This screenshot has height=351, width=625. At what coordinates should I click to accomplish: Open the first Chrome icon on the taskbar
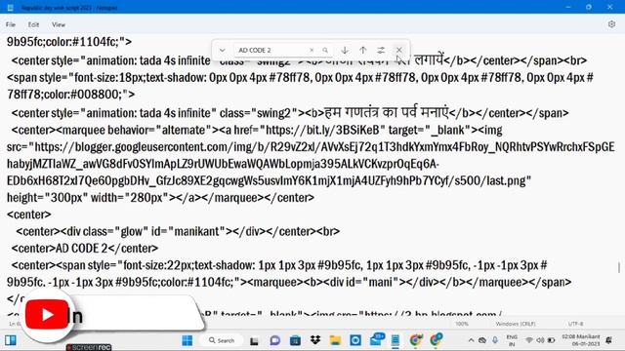tap(415, 340)
